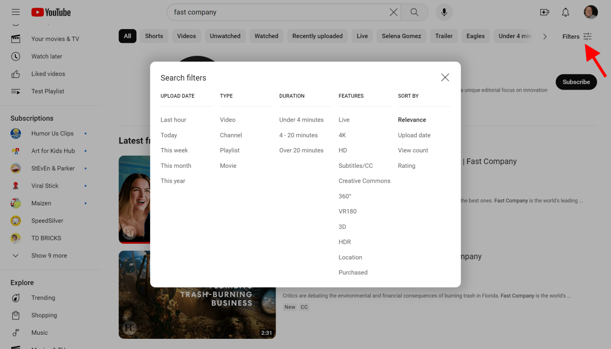Screen dimensions: 611x349
Task: Go to the YouTube home logo
Action: pos(51,12)
